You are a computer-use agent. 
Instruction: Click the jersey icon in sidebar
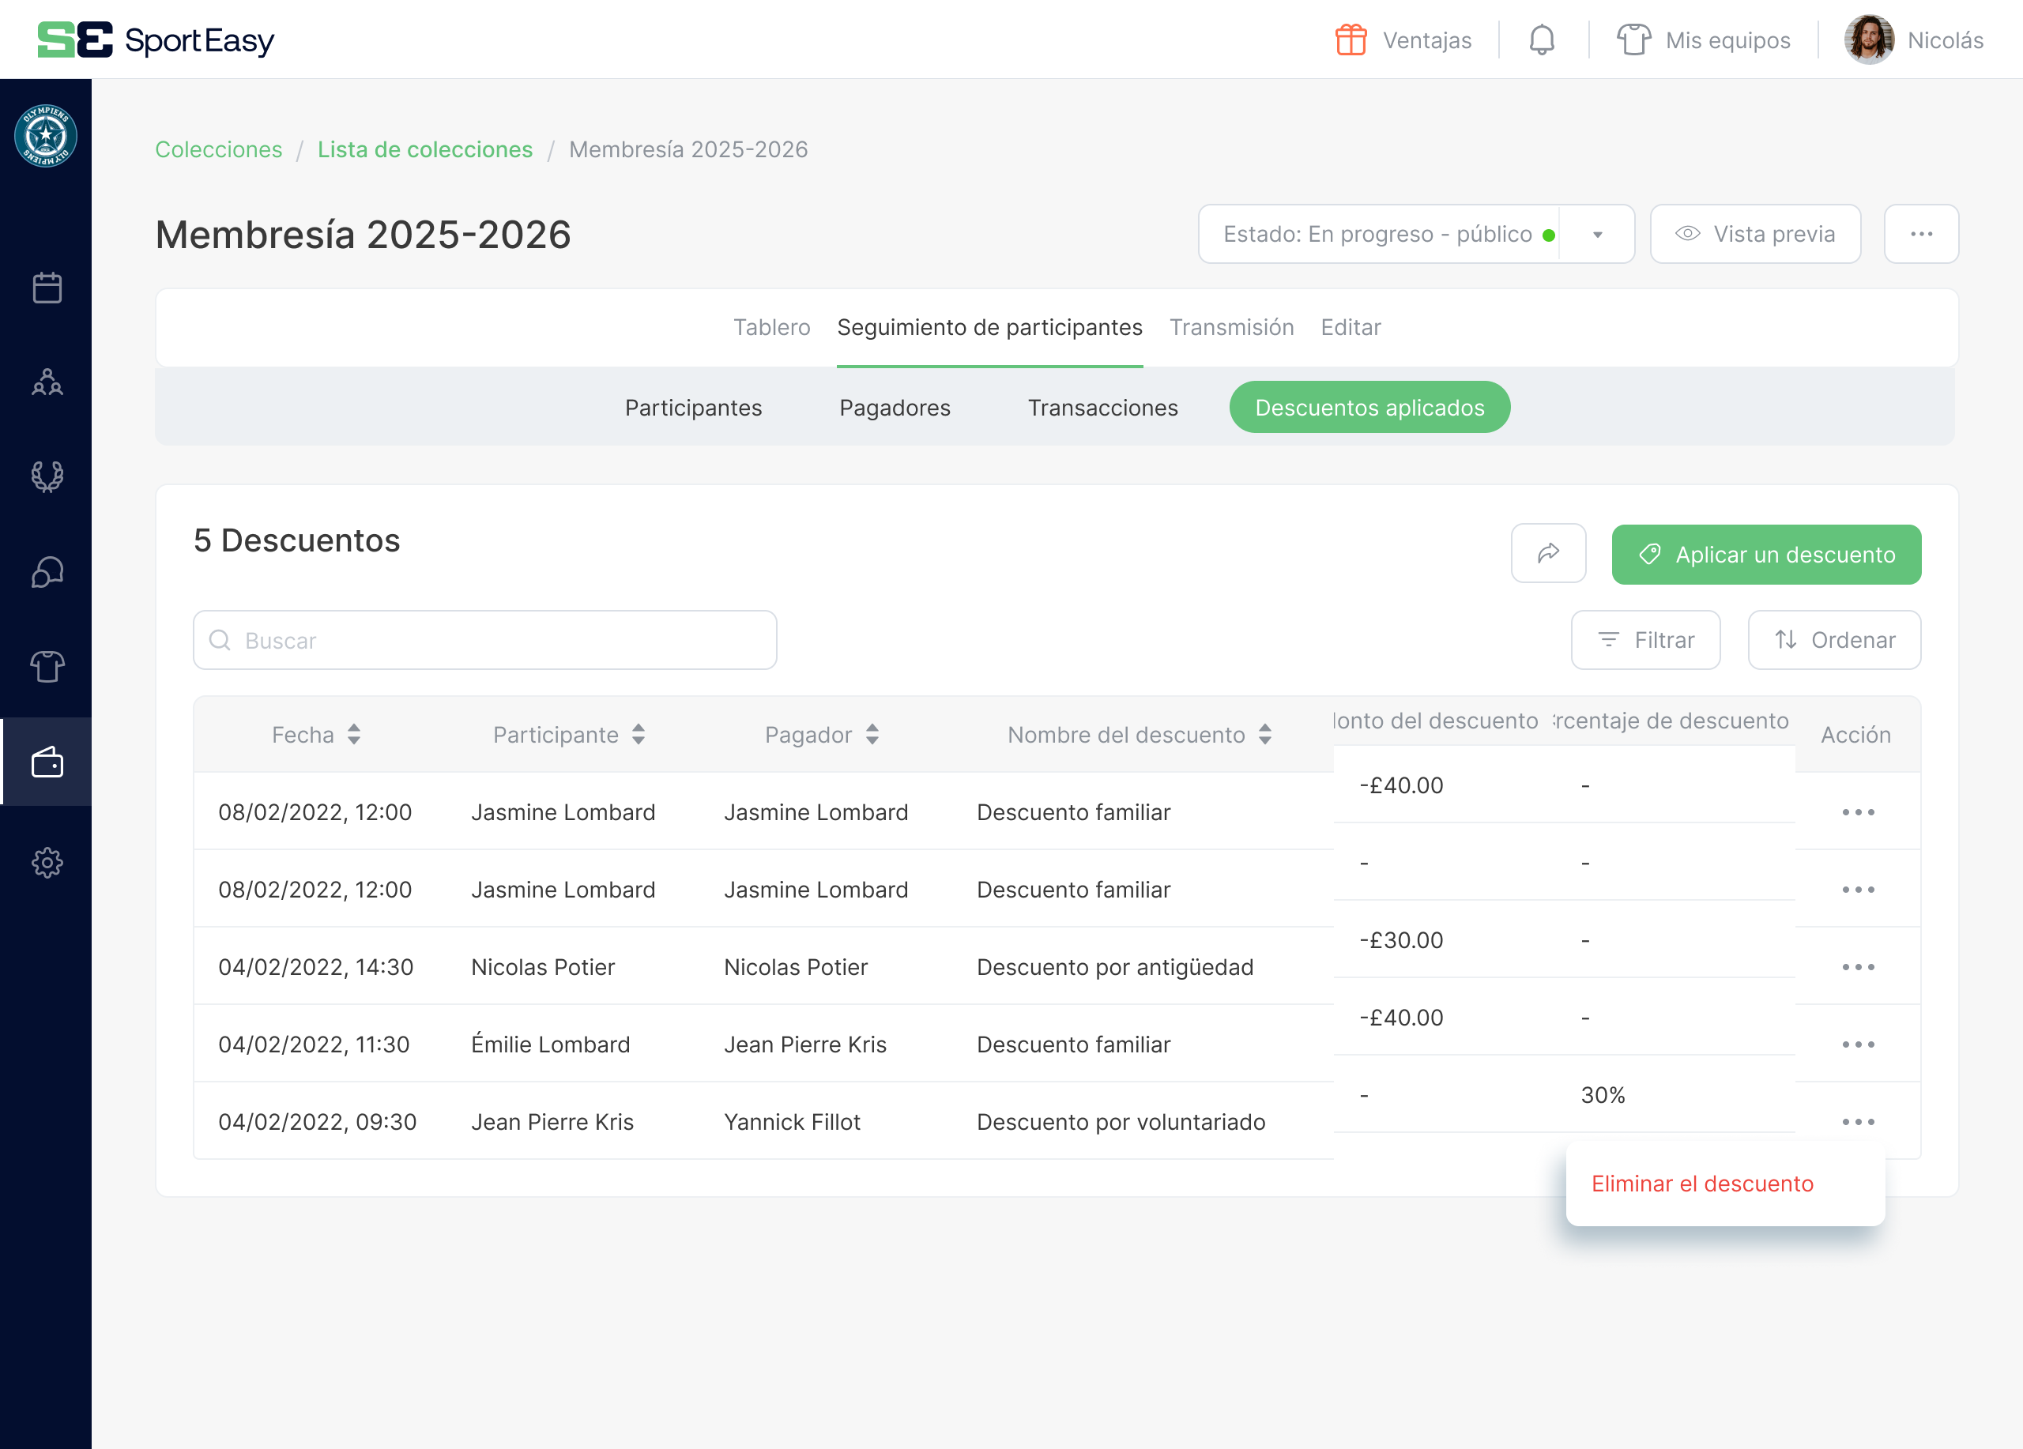(x=47, y=666)
